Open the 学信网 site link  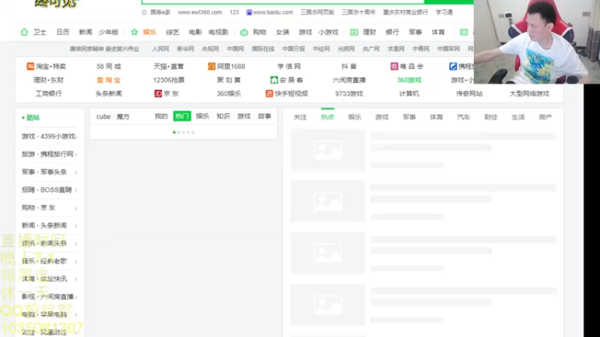[x=289, y=67]
